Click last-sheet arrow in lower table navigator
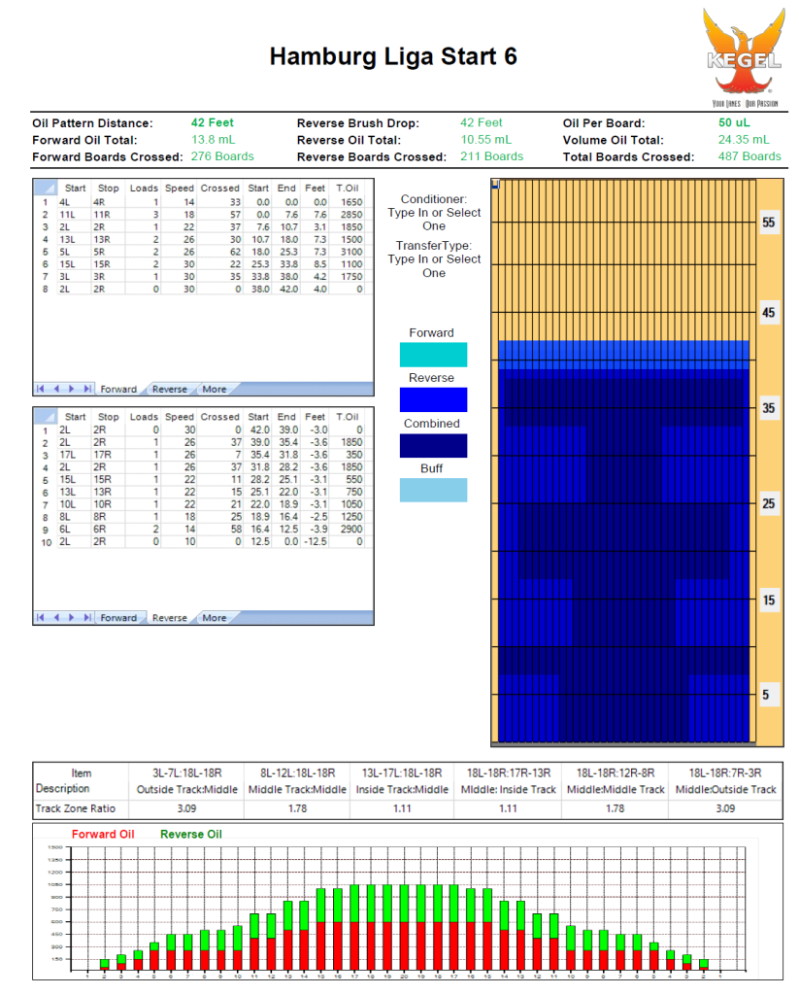Image resolution: width=799 pixels, height=995 pixels. point(86,618)
